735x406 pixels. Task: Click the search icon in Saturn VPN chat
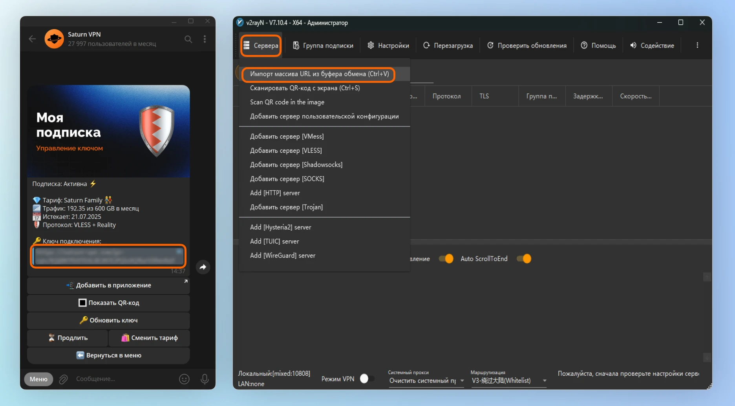(188, 39)
